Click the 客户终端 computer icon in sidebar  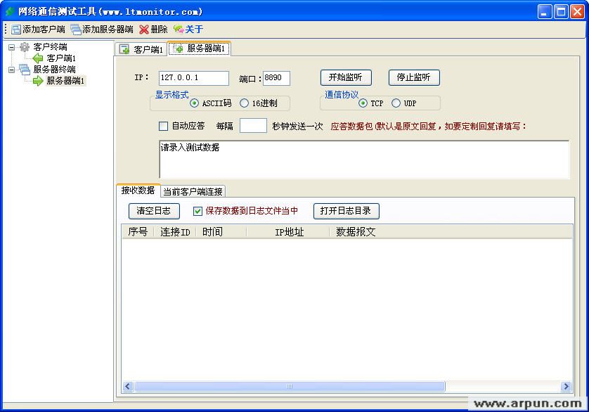click(x=25, y=46)
